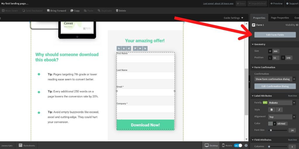Click the Unpublished status button
299x149 pixels.
click(x=257, y=3)
